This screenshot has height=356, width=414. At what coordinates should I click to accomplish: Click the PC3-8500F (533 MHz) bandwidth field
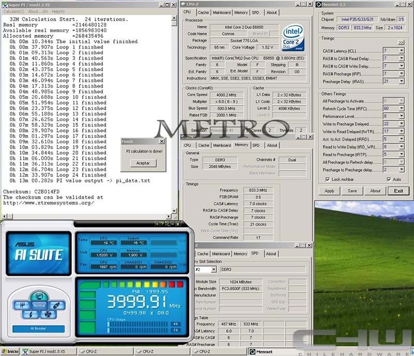point(241,289)
